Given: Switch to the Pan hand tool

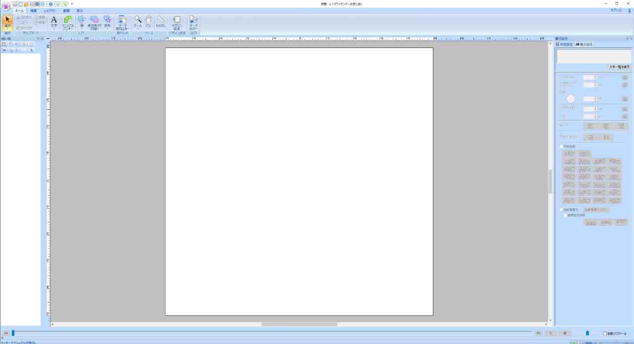Looking at the screenshot, I should point(148,21).
